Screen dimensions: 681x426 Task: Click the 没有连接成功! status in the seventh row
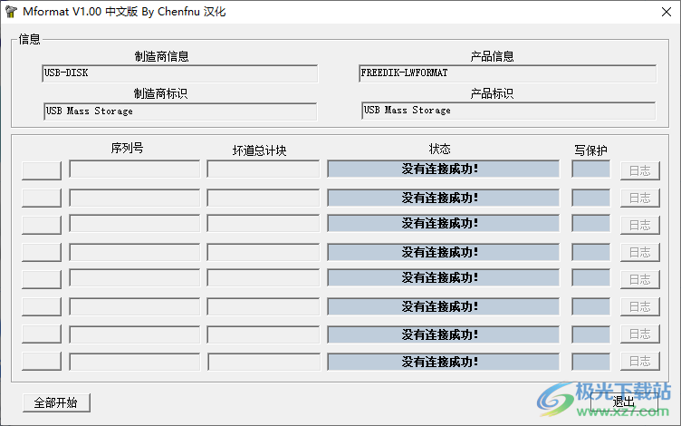(444, 334)
